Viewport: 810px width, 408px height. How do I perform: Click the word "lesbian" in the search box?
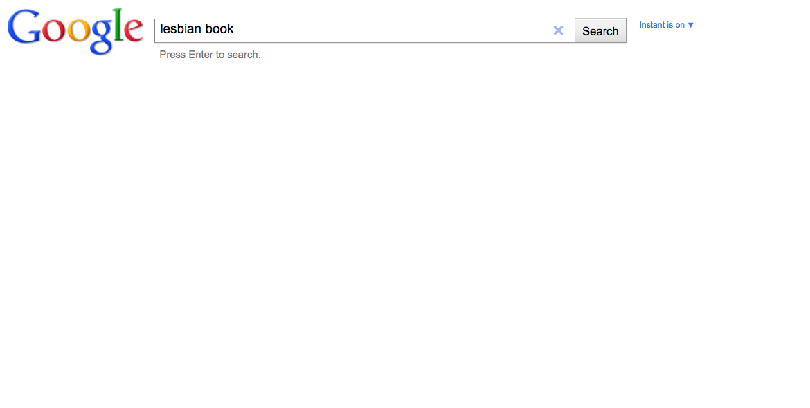pos(181,29)
